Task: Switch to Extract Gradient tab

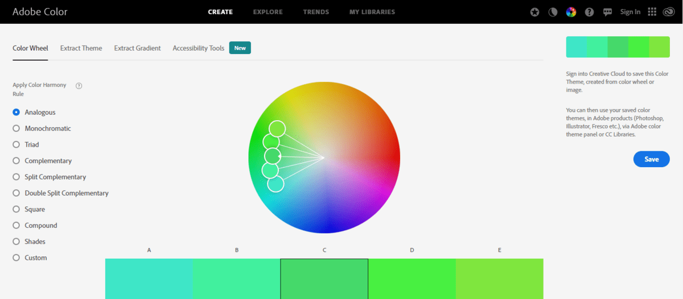Action: [138, 48]
